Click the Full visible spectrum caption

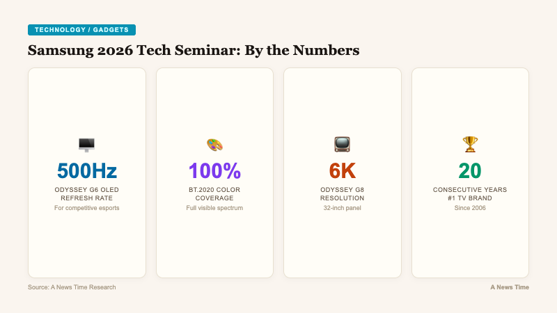click(214, 208)
